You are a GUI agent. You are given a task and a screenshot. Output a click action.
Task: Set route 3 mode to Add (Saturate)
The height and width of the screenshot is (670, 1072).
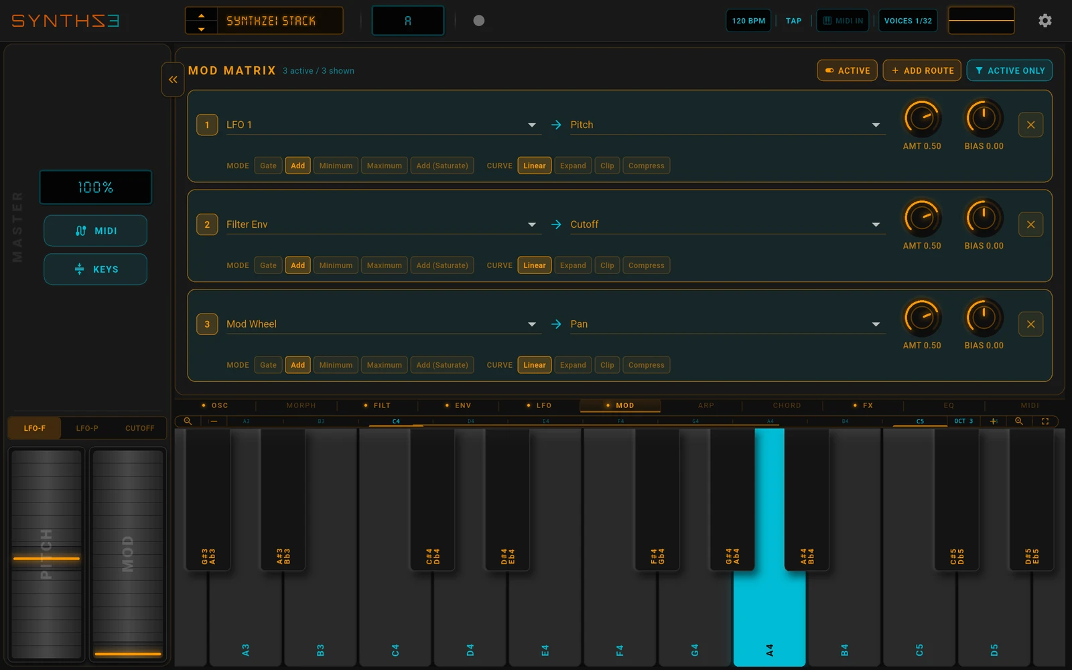pyautogui.click(x=442, y=365)
